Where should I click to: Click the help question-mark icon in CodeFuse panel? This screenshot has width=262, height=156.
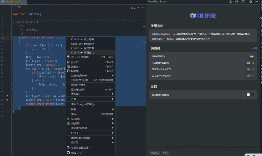tap(237, 2)
